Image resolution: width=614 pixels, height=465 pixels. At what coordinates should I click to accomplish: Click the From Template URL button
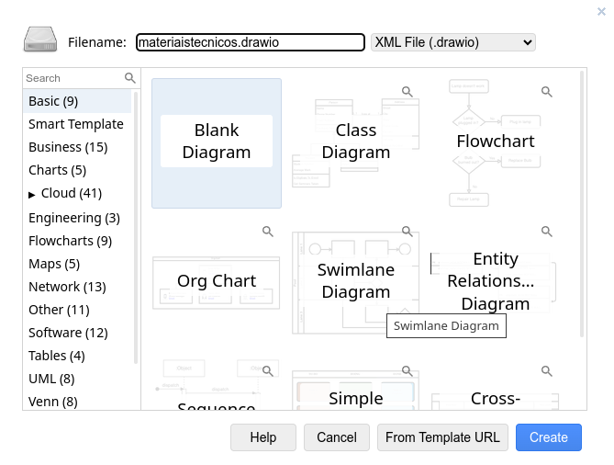[442, 437]
